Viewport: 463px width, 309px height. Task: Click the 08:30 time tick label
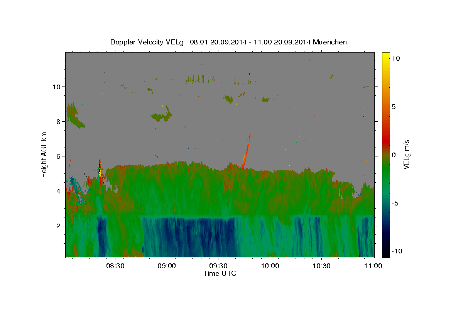point(115,266)
